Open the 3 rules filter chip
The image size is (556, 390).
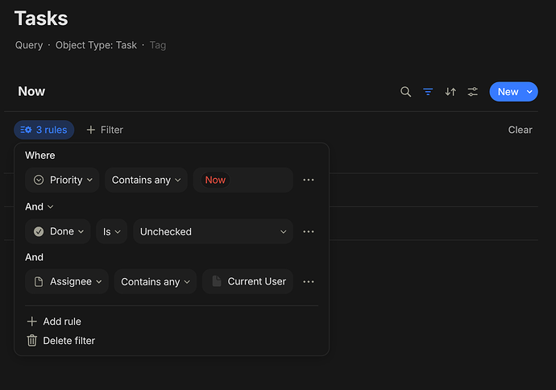point(44,130)
